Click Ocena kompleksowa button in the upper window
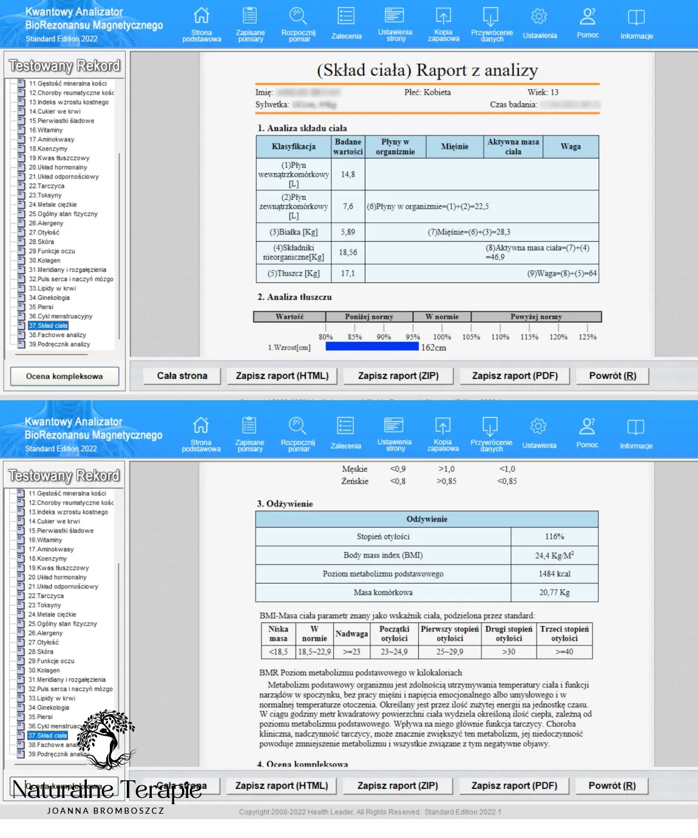This screenshot has width=698, height=838. 64,376
